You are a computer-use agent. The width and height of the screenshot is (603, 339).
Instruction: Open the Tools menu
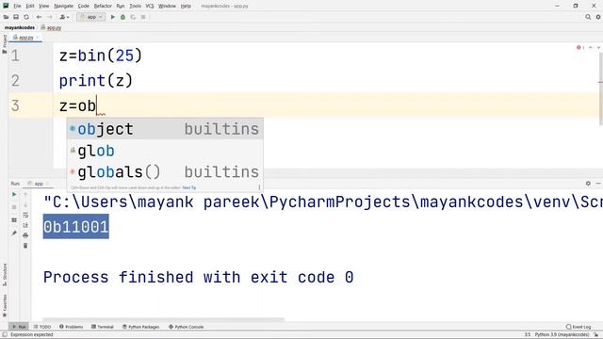(x=135, y=7)
